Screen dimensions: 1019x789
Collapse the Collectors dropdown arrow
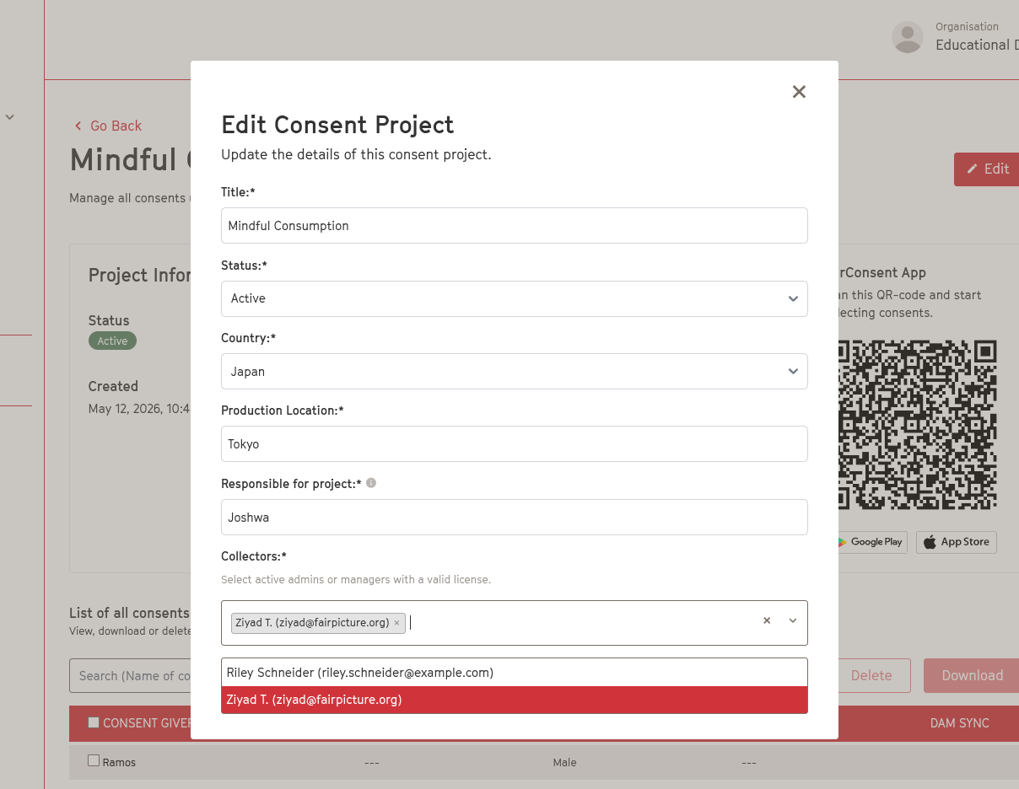pos(793,620)
